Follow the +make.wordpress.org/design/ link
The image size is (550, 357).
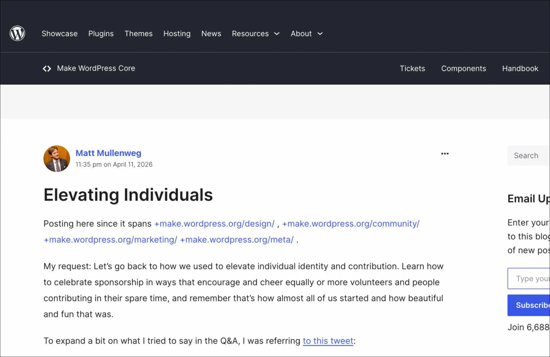pyautogui.click(x=214, y=224)
